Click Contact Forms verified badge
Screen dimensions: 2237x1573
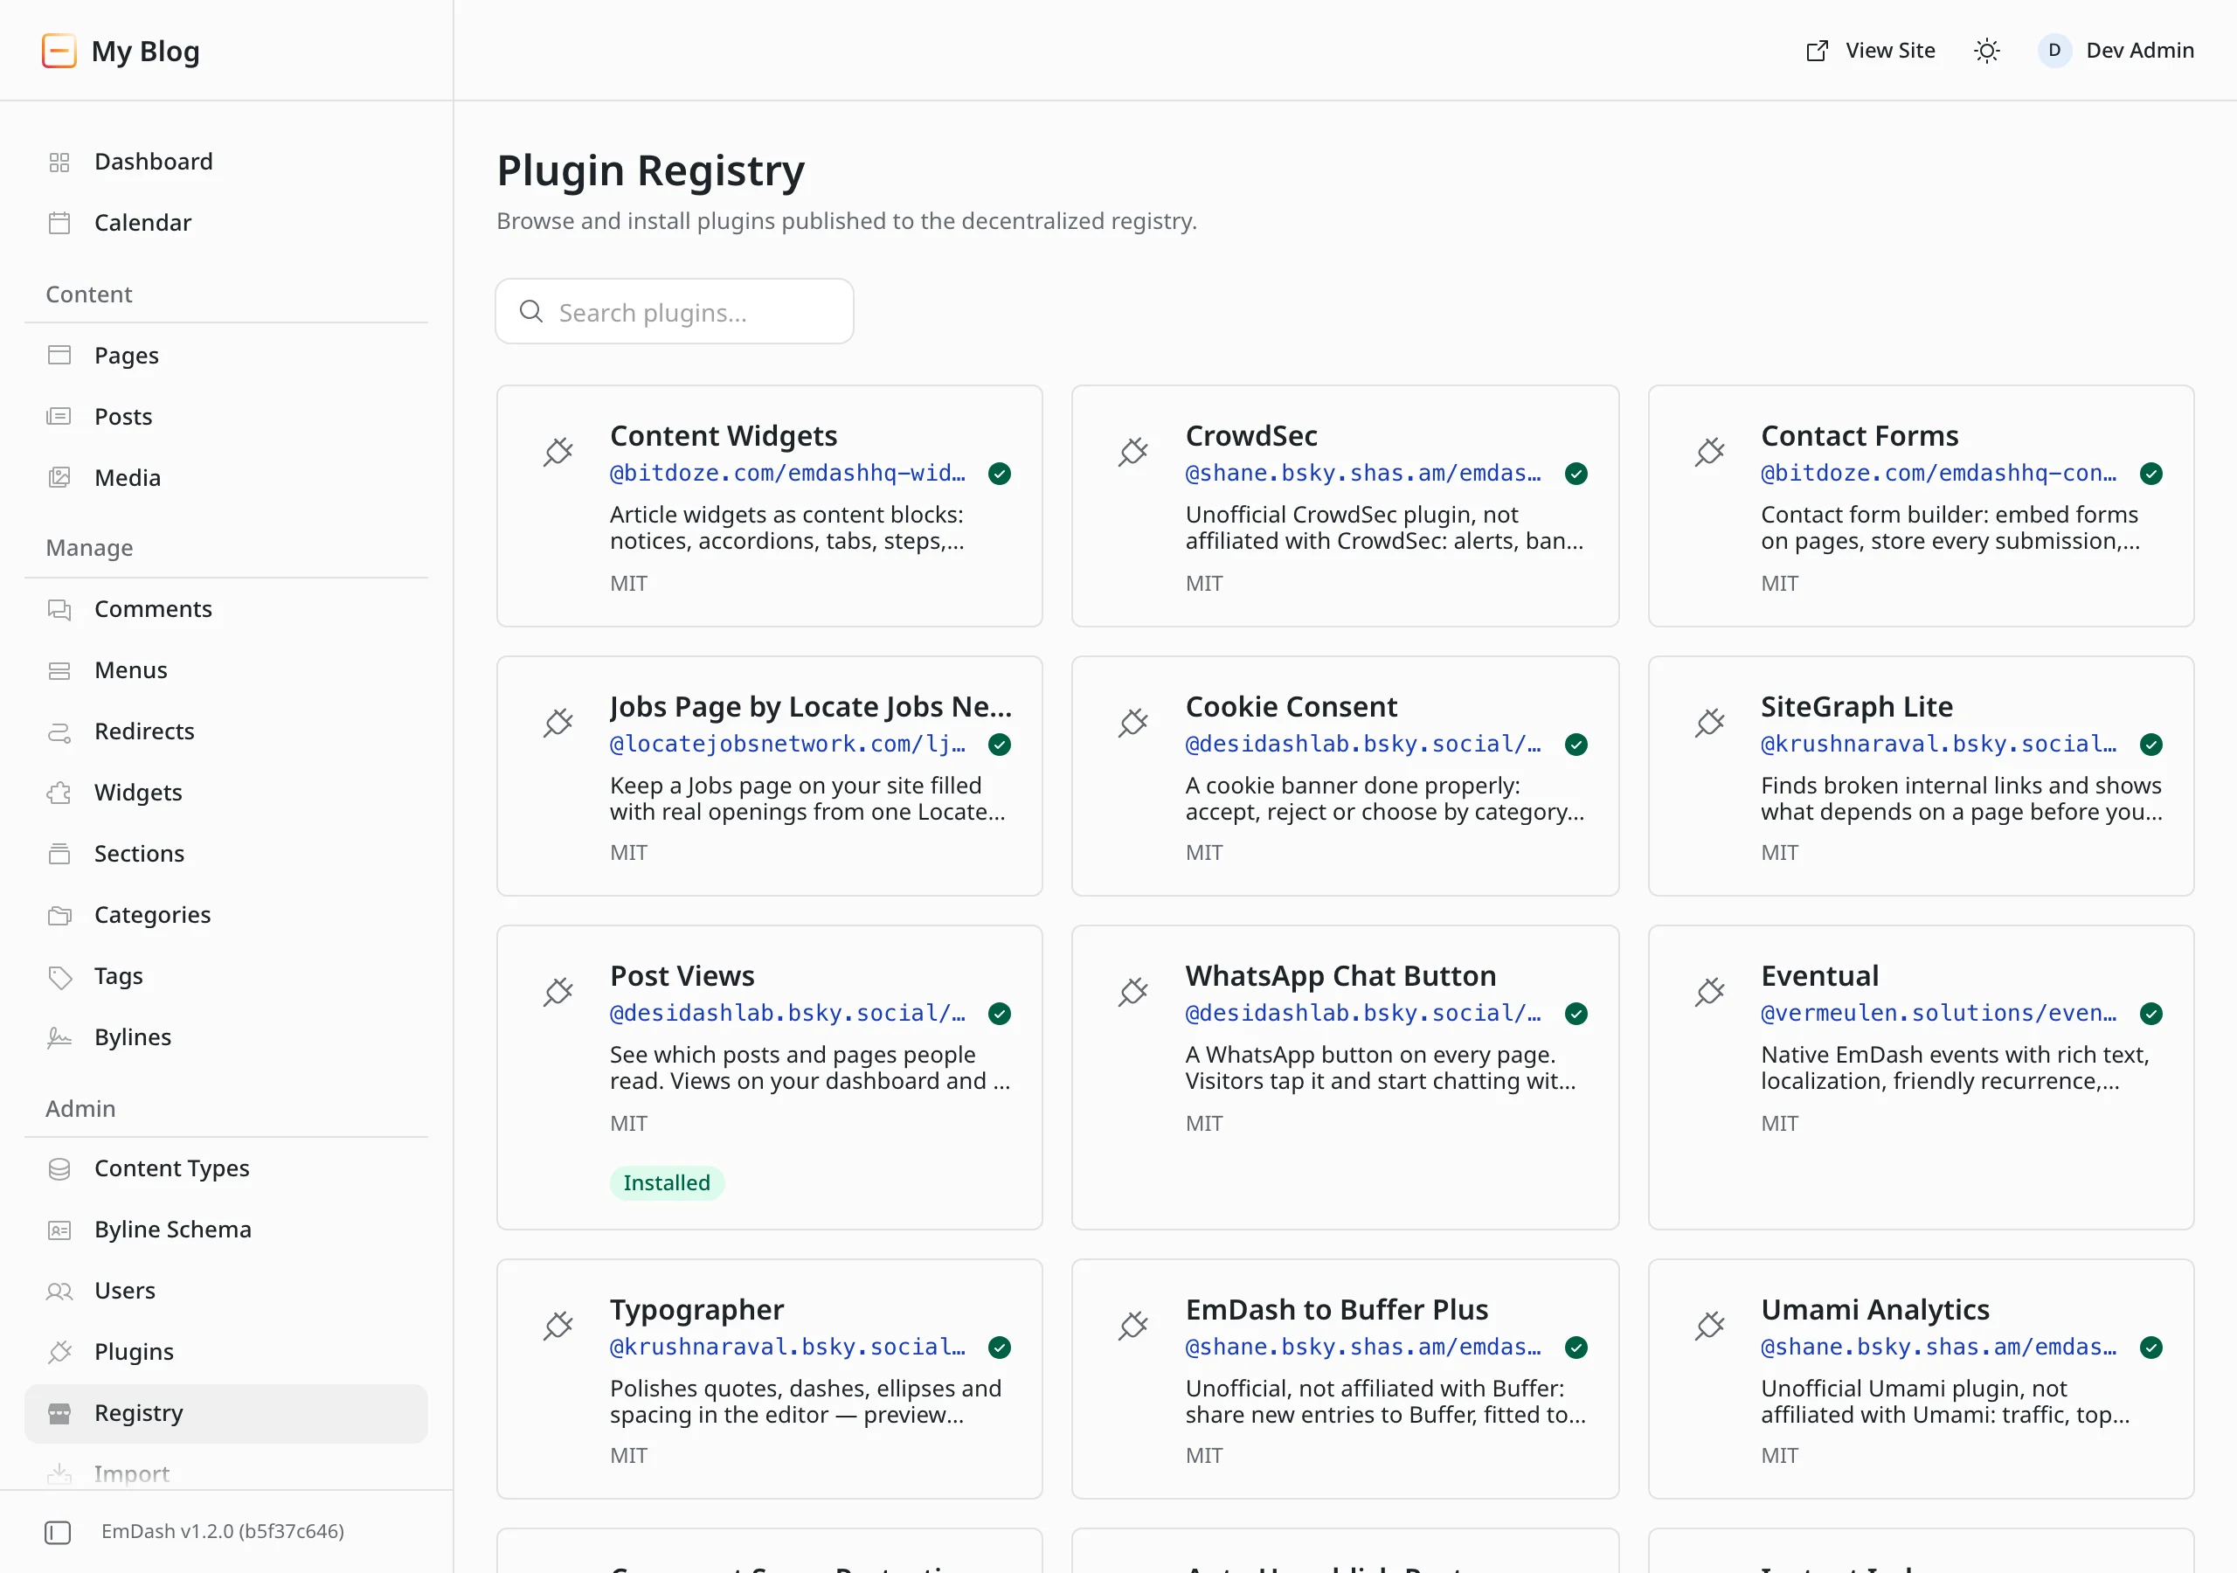point(2151,474)
